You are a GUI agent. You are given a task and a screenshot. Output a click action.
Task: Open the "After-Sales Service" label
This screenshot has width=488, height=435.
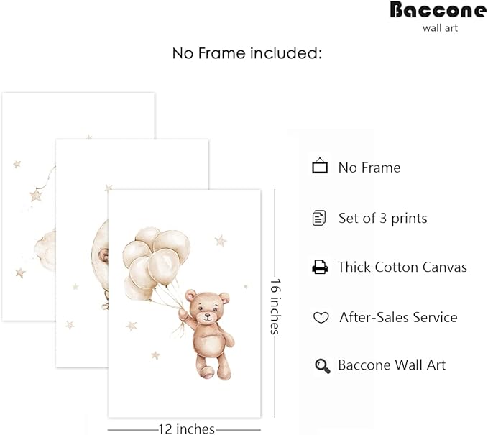(x=398, y=317)
